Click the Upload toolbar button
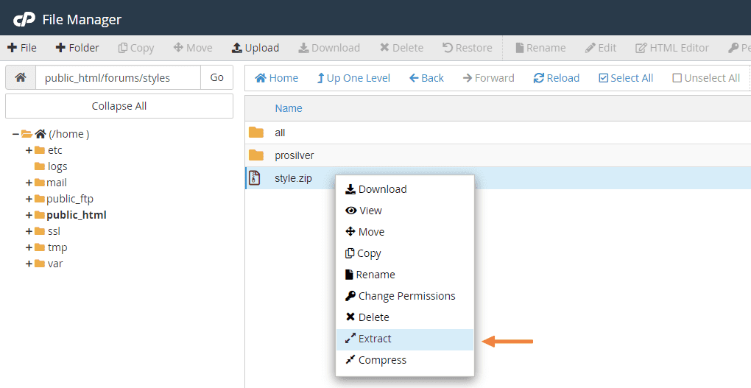 (x=255, y=48)
